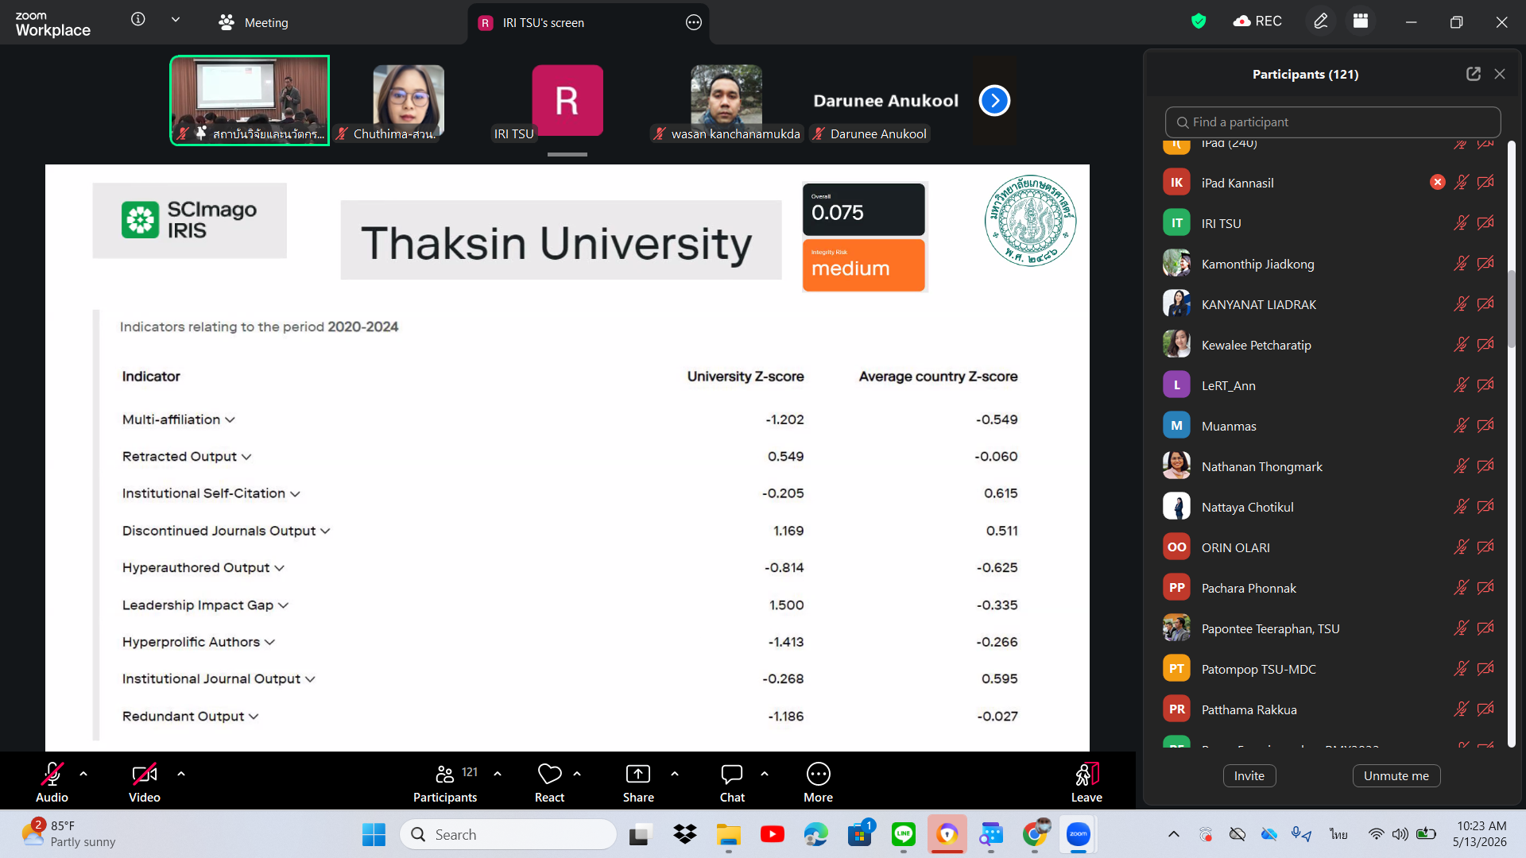This screenshot has width=1526, height=858.
Task: Open Chrome from taskbar
Action: pos(1035,834)
